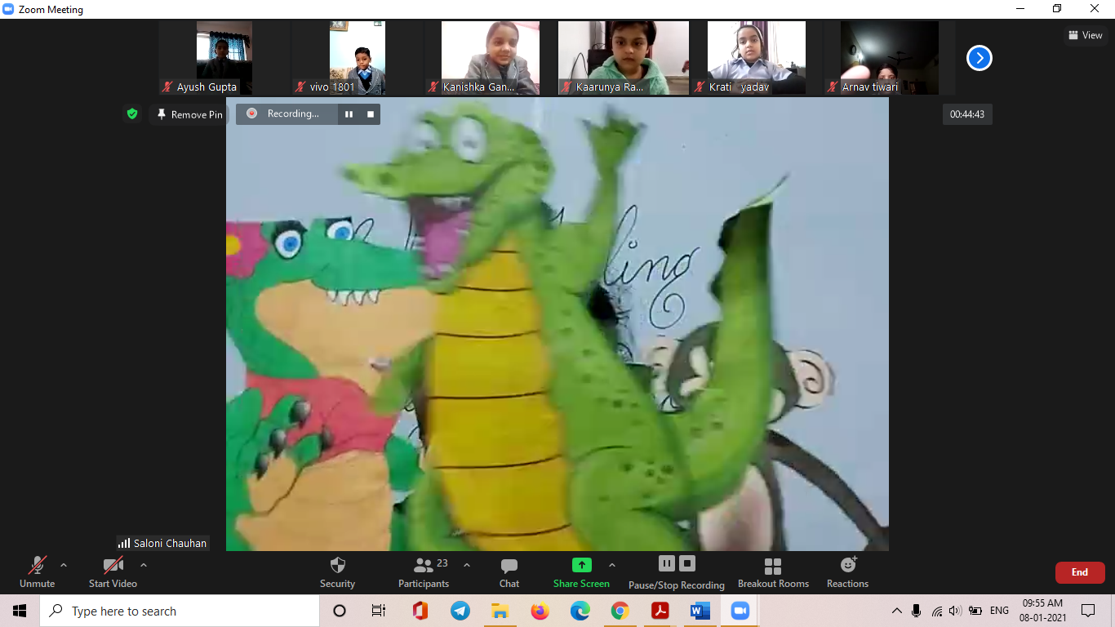Click the red End meeting button
This screenshot has height=627, width=1115.
(1079, 572)
